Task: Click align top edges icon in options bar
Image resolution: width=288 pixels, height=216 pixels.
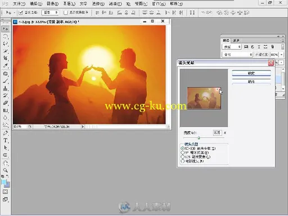Action: (x=97, y=12)
